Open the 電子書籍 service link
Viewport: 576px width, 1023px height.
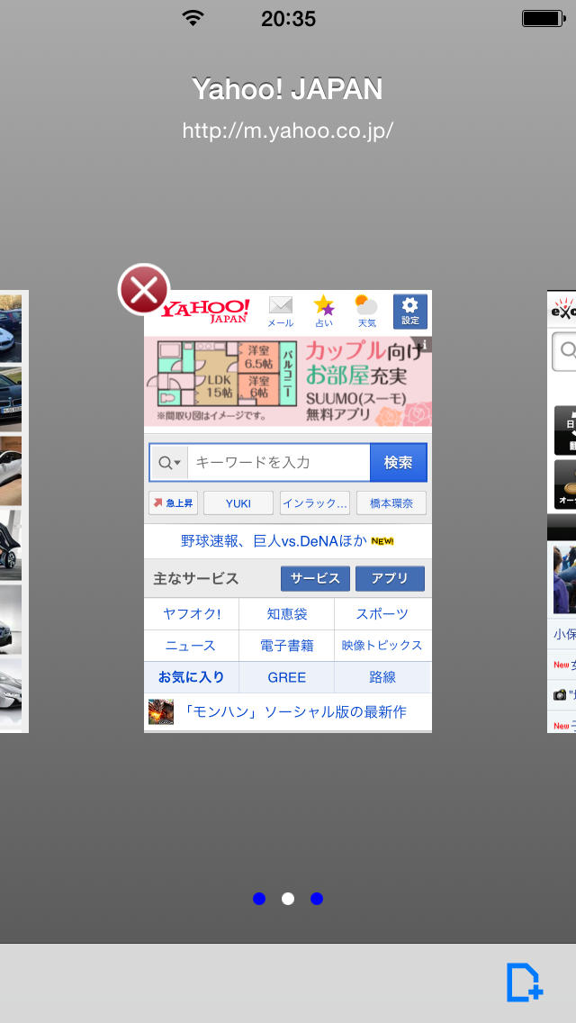click(x=286, y=646)
